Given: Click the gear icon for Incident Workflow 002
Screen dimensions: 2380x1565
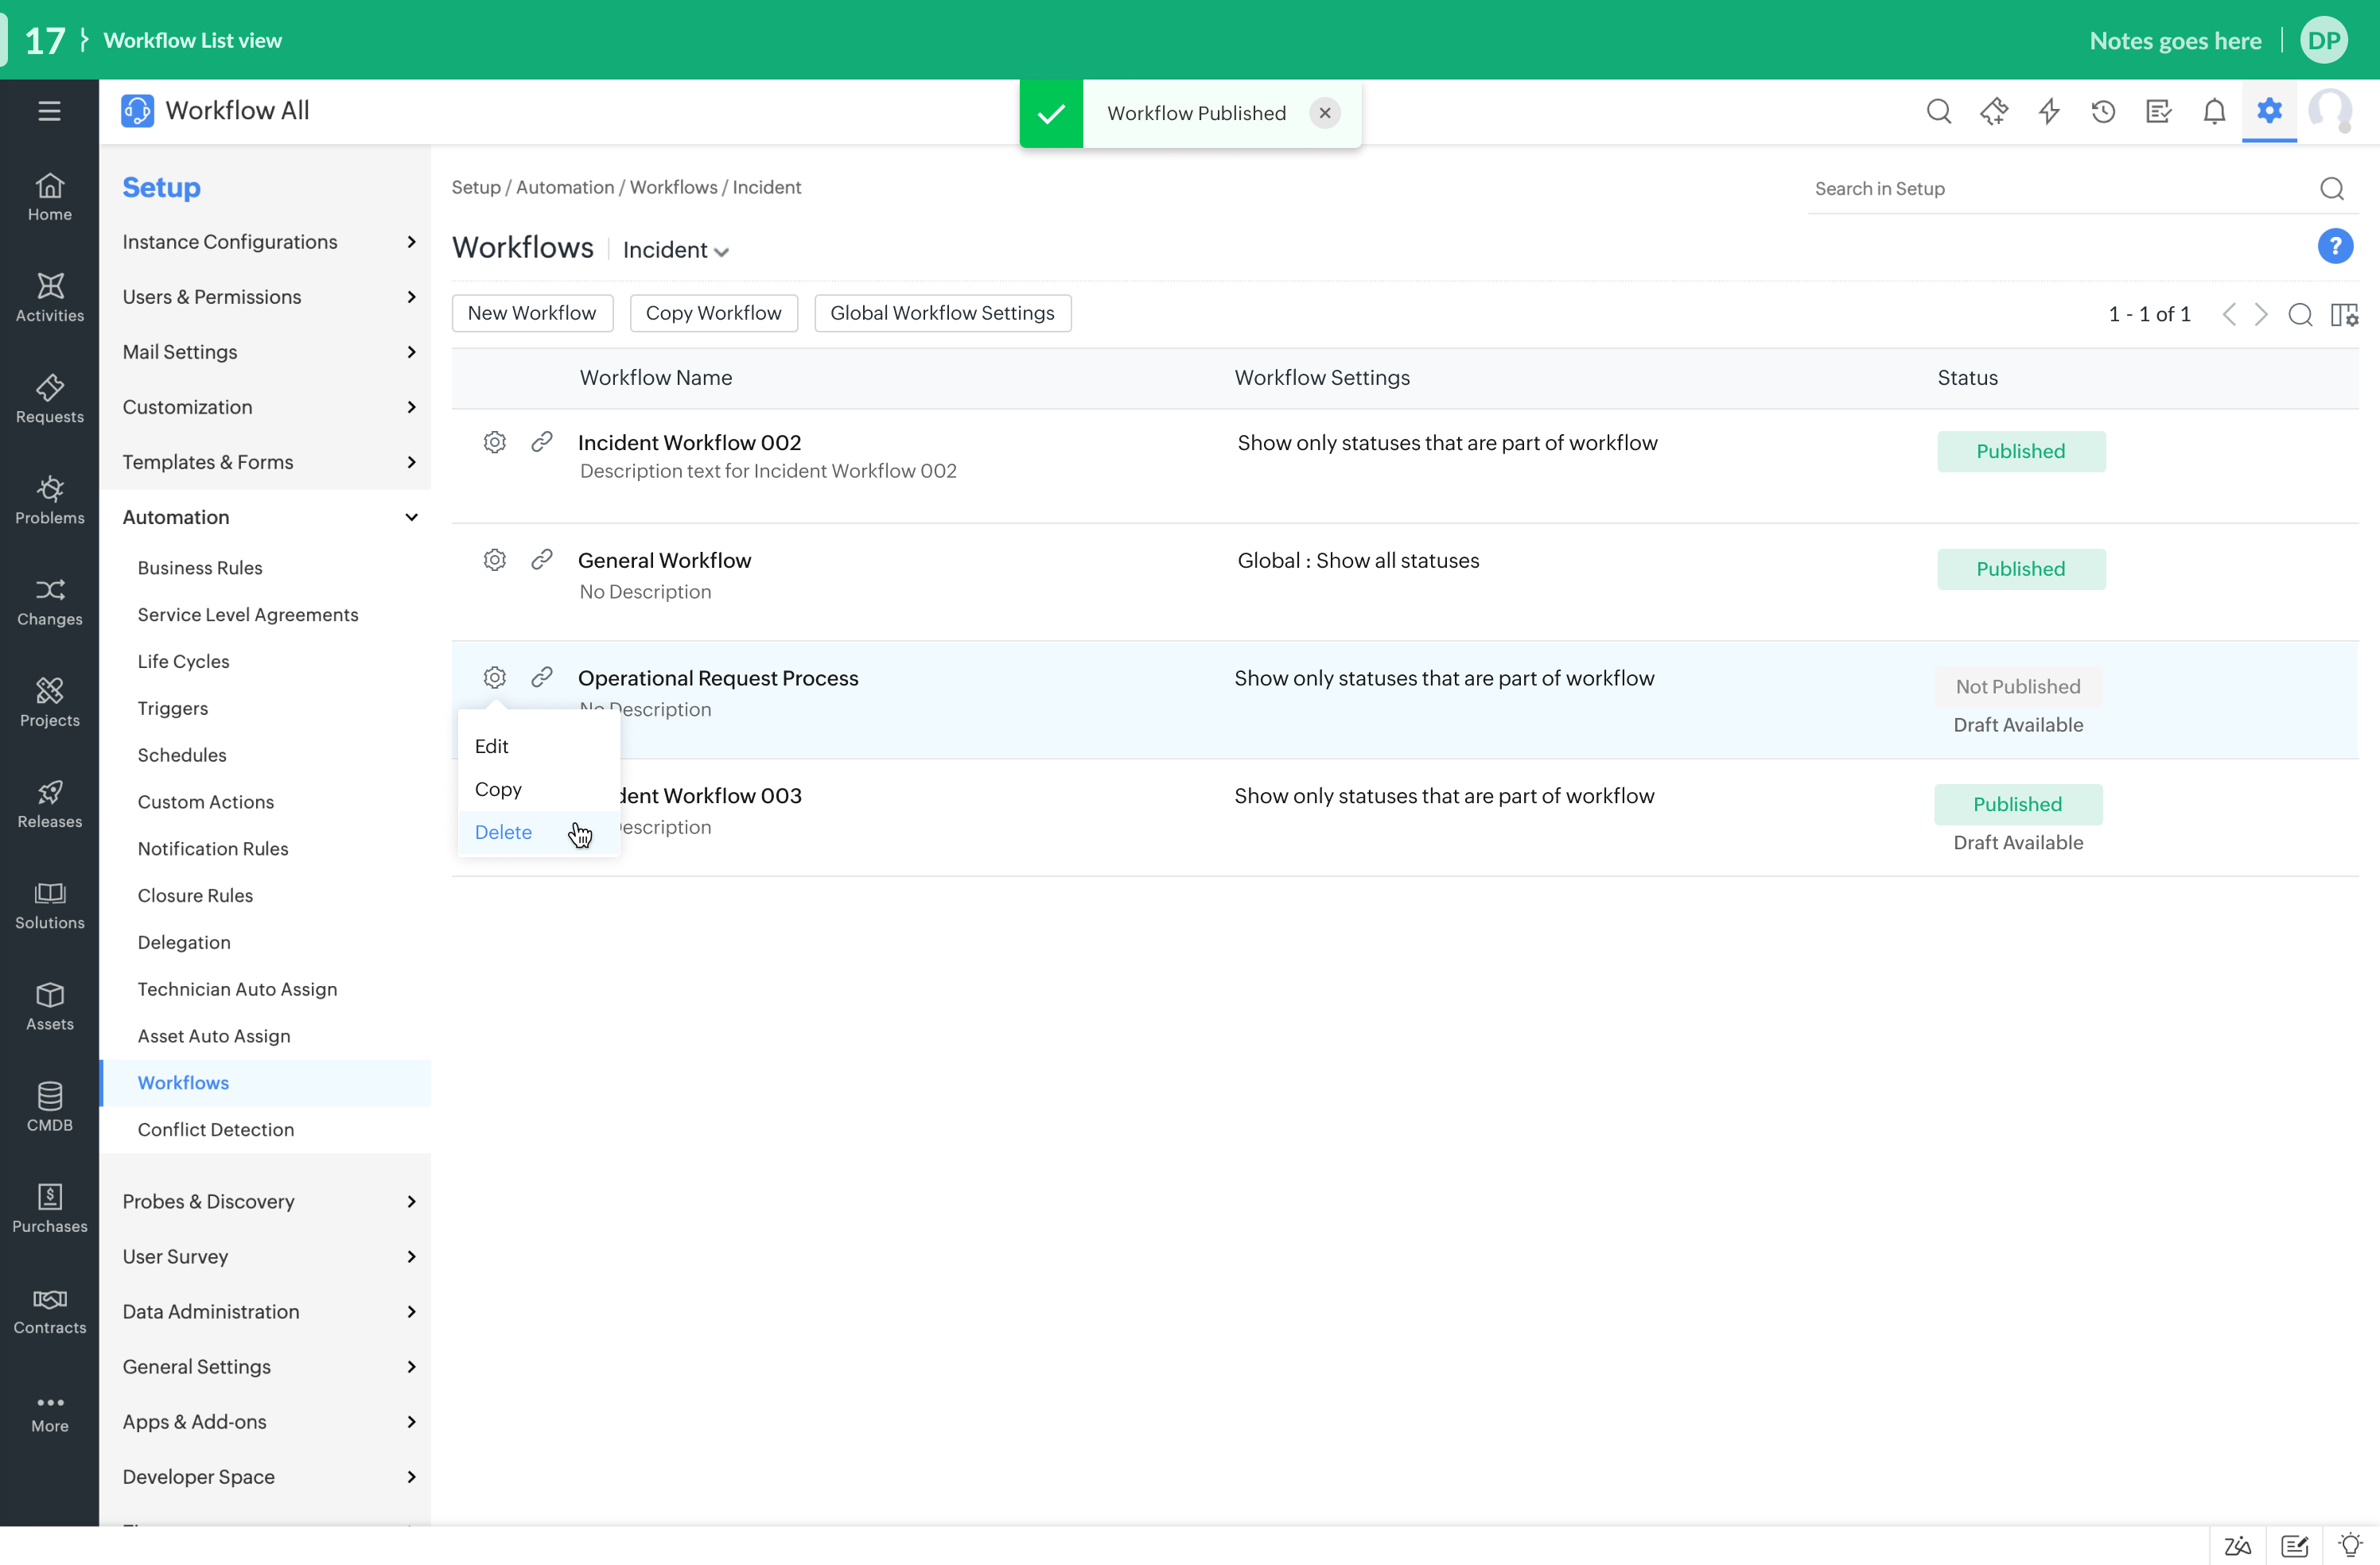Looking at the screenshot, I should [494, 442].
